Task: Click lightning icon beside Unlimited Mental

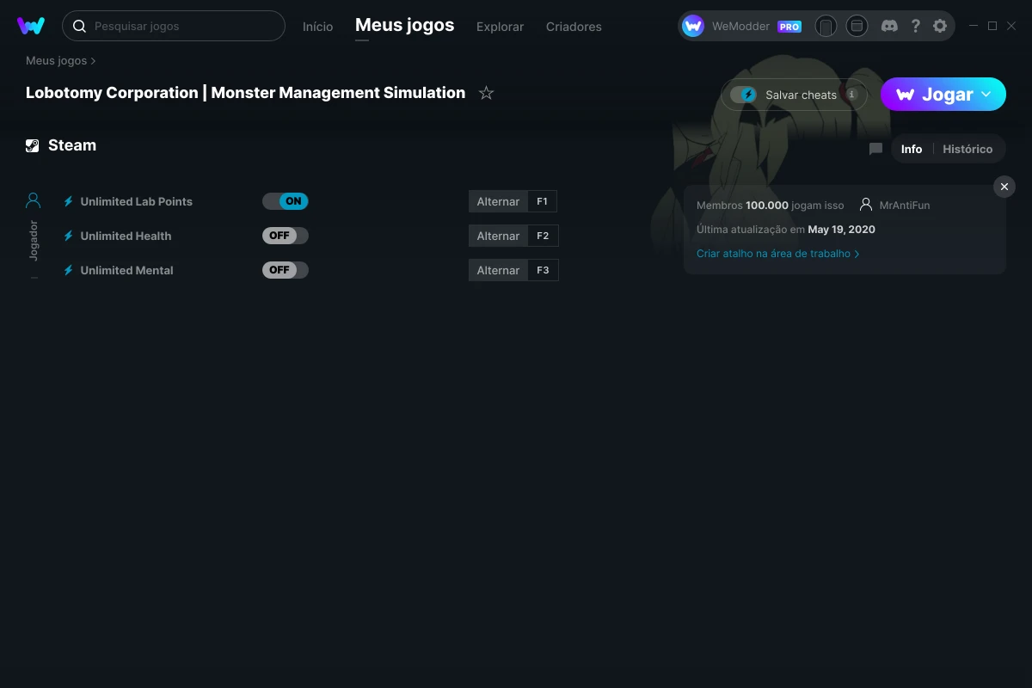Action: point(69,270)
